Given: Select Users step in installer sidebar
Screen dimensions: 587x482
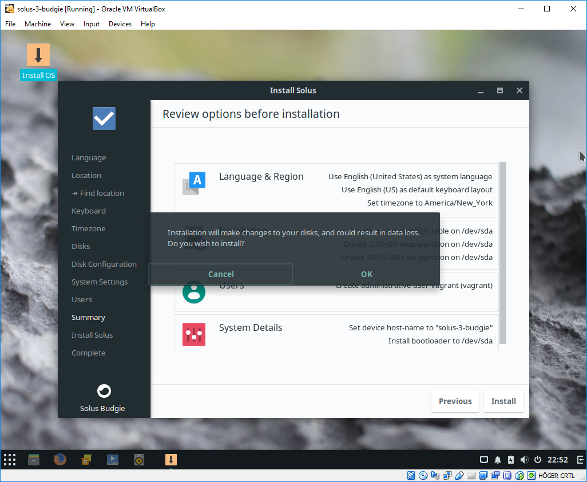Looking at the screenshot, I should [x=82, y=299].
